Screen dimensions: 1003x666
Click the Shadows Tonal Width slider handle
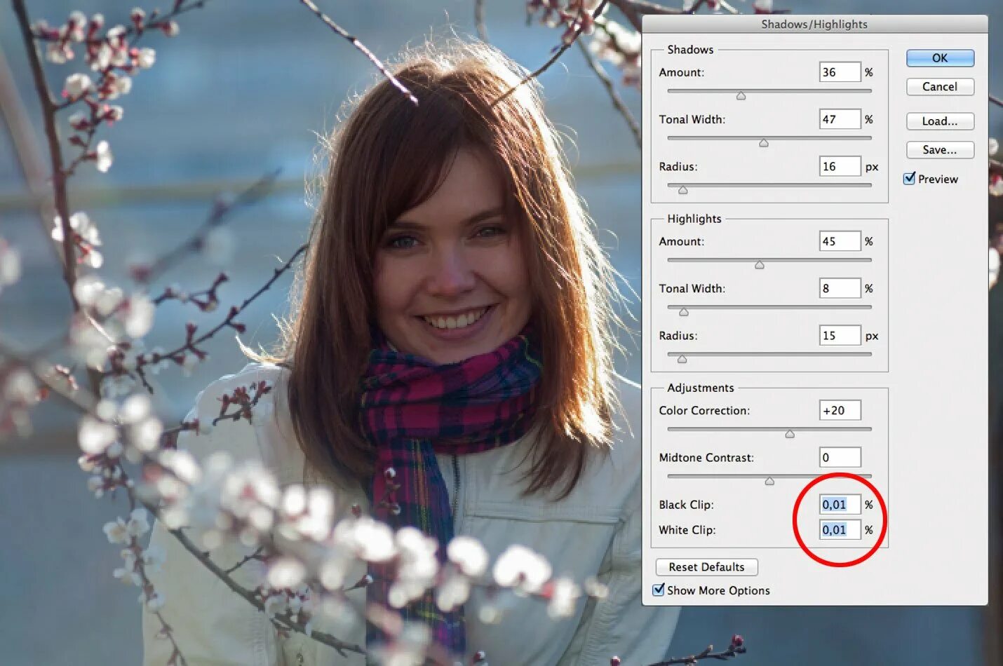click(764, 143)
